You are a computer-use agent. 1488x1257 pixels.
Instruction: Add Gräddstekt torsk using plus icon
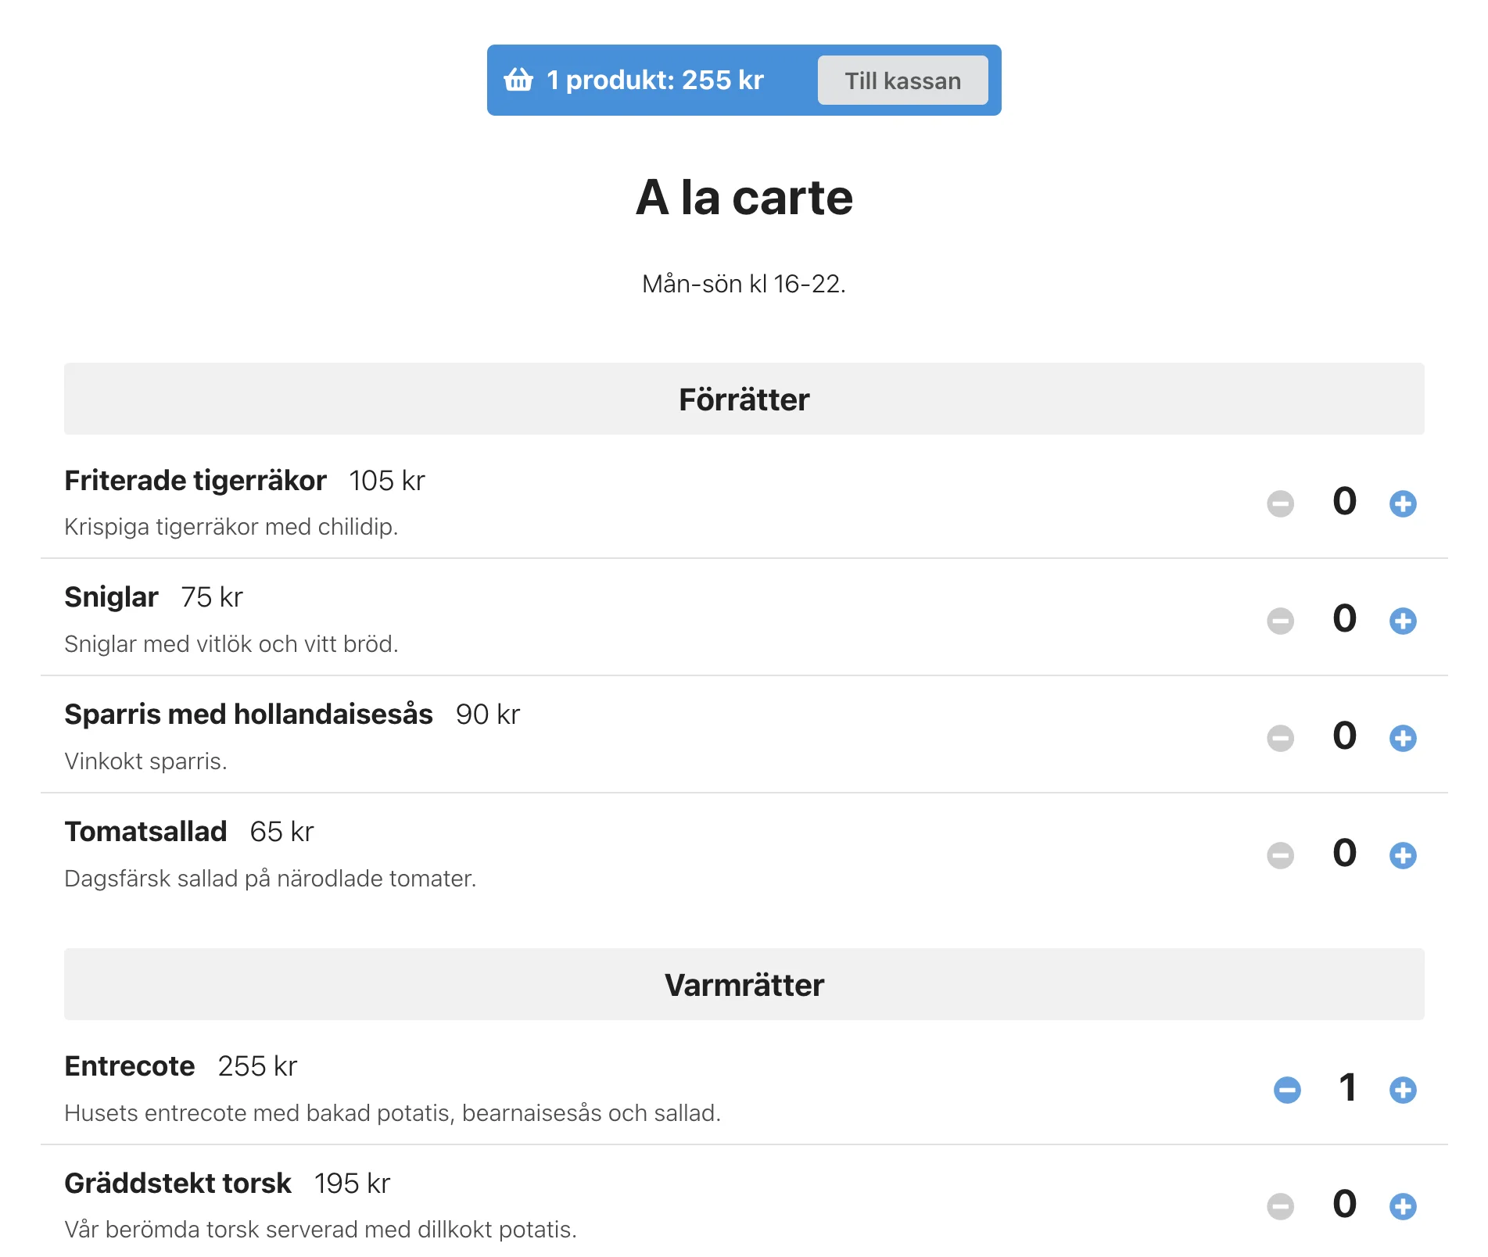coord(1403,1206)
